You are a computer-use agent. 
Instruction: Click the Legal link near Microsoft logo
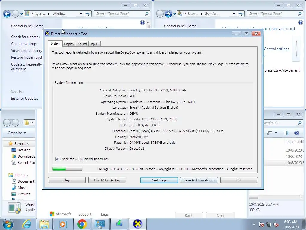(105, 214)
